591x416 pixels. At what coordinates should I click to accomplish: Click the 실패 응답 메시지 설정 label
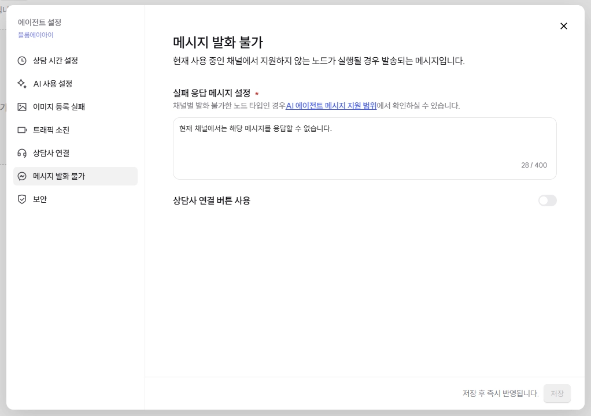tap(212, 93)
